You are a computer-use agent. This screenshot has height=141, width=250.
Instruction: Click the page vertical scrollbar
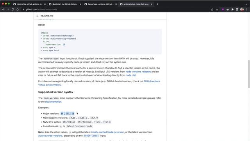pos(249,74)
